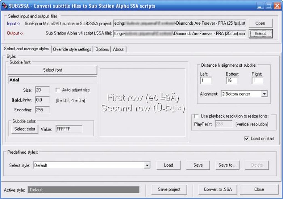The height and width of the screenshot is (199, 283).
Task: Enable the Auto adjust size checkbox
Action: [x=58, y=90]
